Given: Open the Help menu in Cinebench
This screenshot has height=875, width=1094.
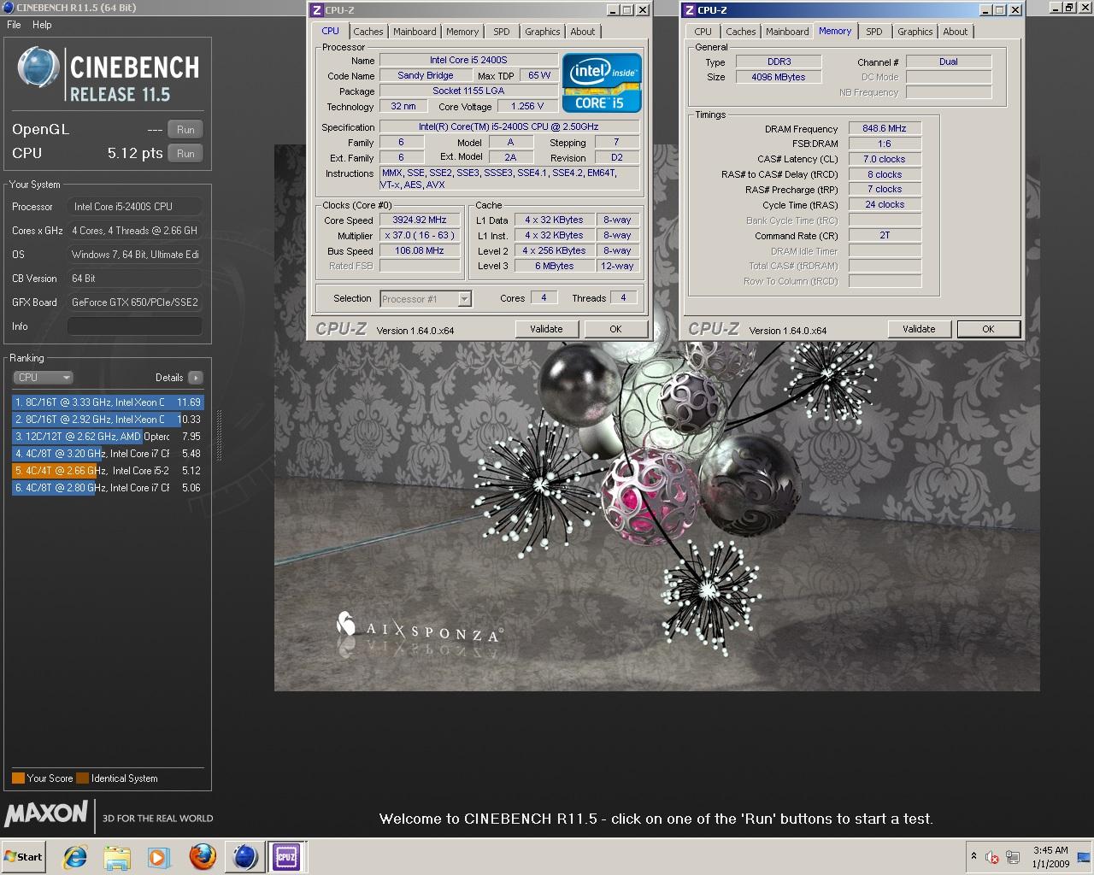Looking at the screenshot, I should pos(42,25).
